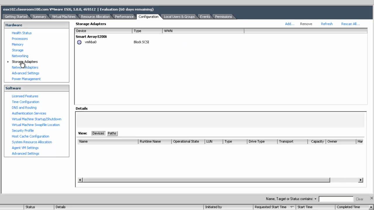Open Time Configuration
The width and height of the screenshot is (374, 210).
point(25,102)
